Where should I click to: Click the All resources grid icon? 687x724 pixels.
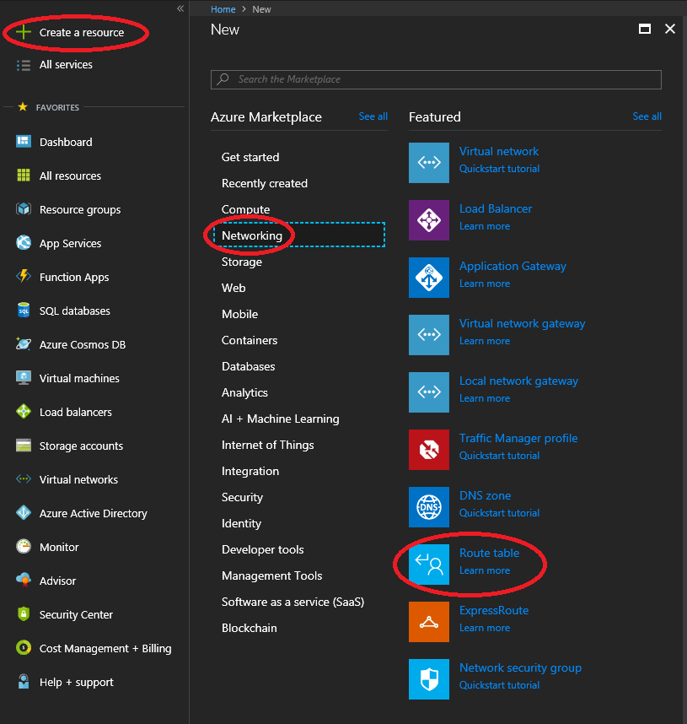24,176
